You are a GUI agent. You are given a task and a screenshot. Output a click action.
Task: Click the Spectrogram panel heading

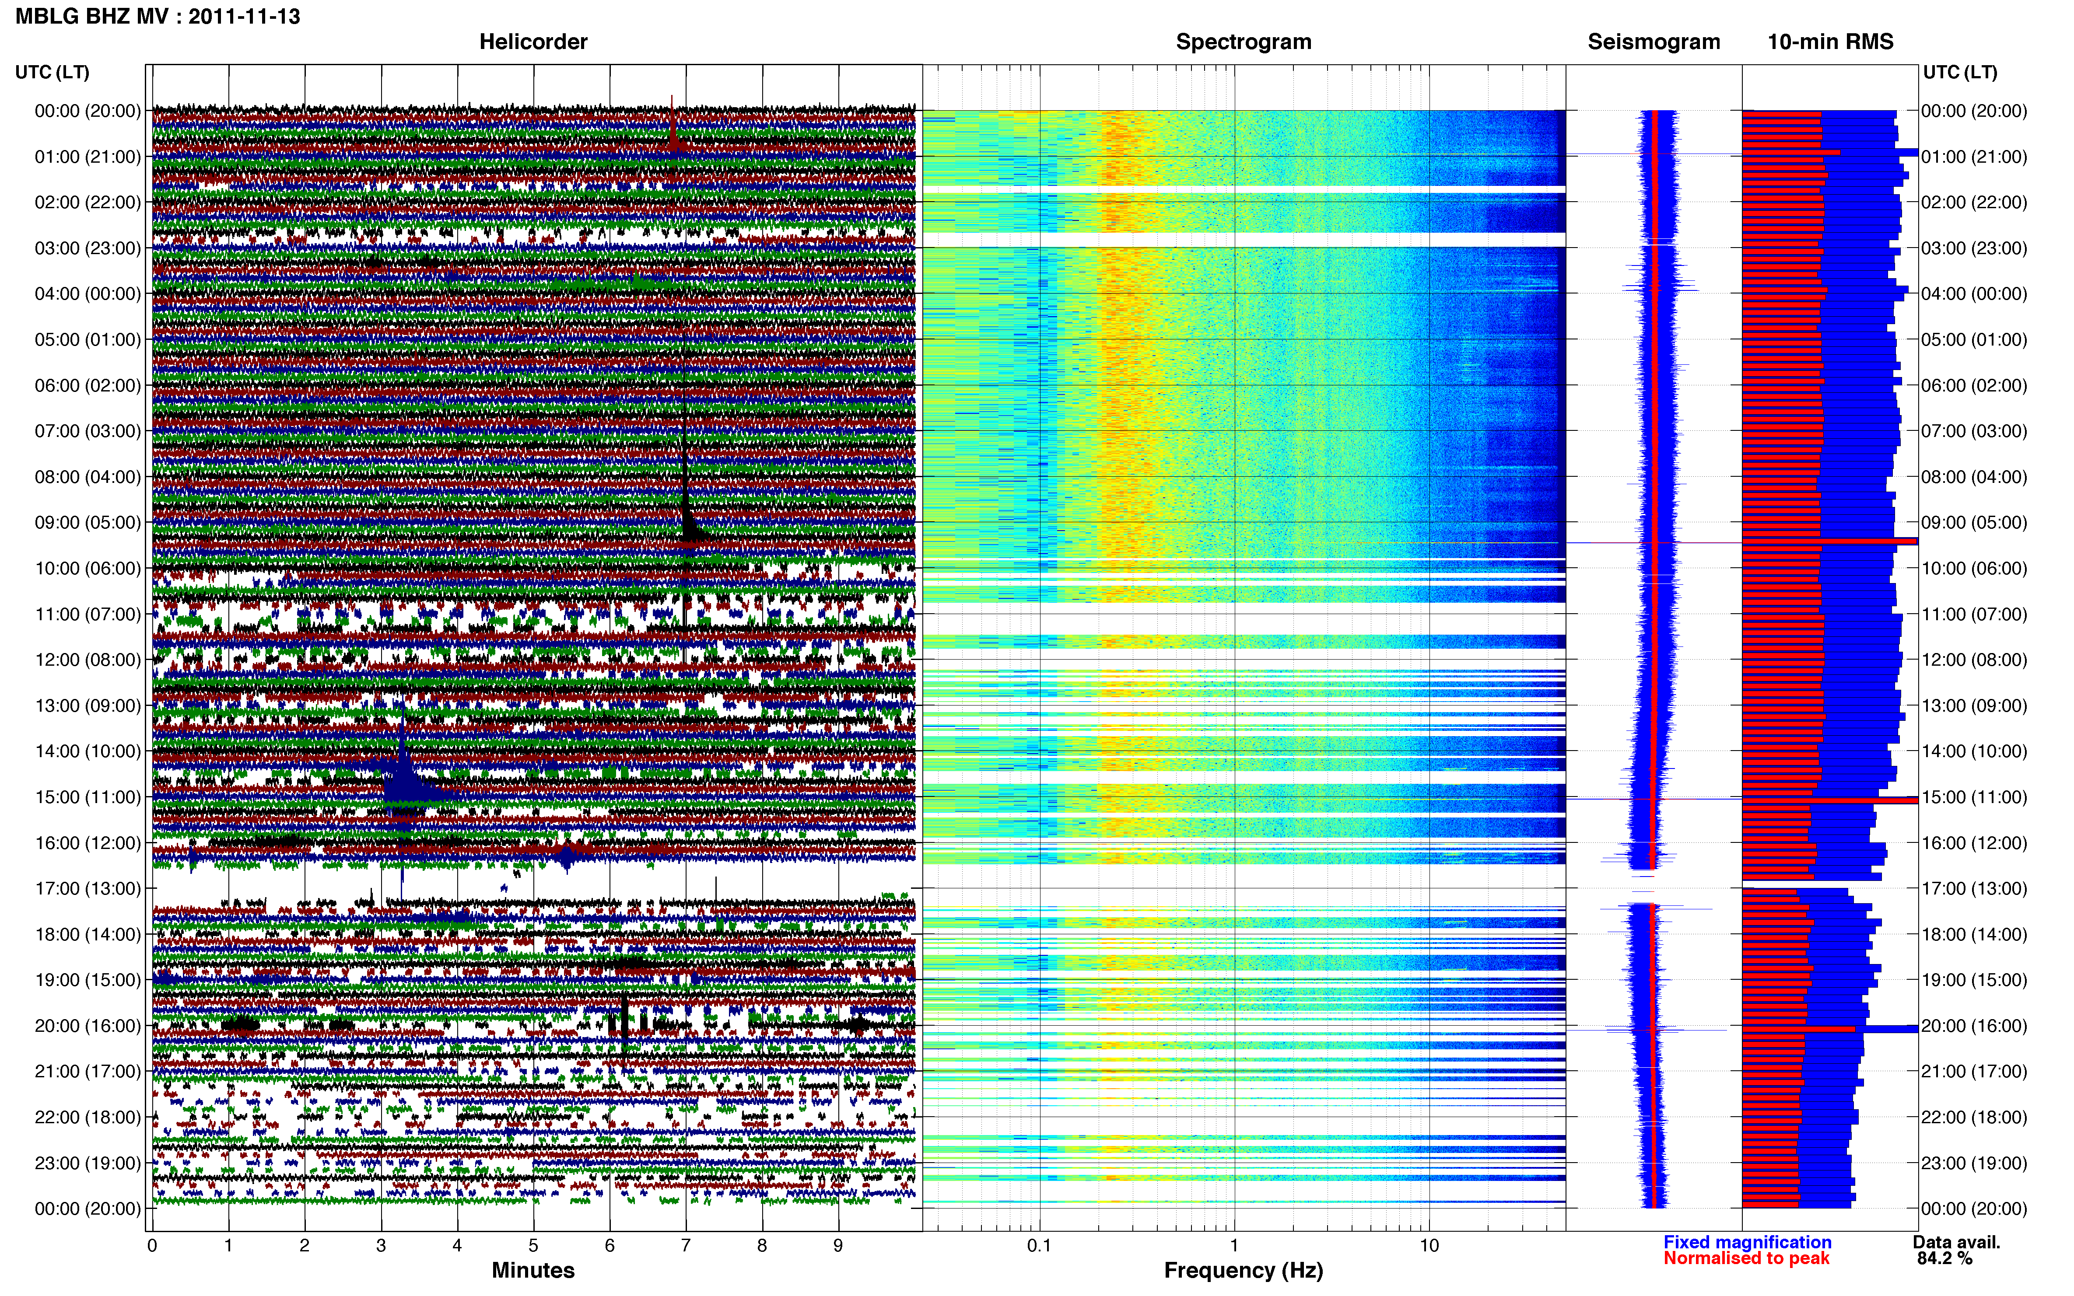1243,42
